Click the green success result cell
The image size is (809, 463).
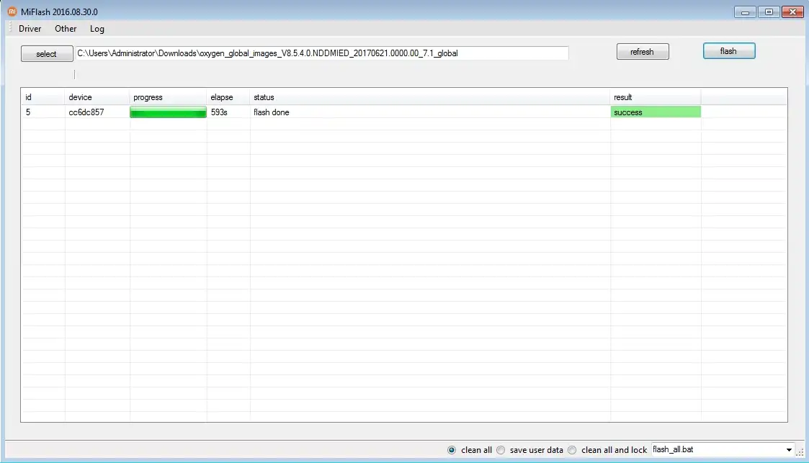point(655,112)
